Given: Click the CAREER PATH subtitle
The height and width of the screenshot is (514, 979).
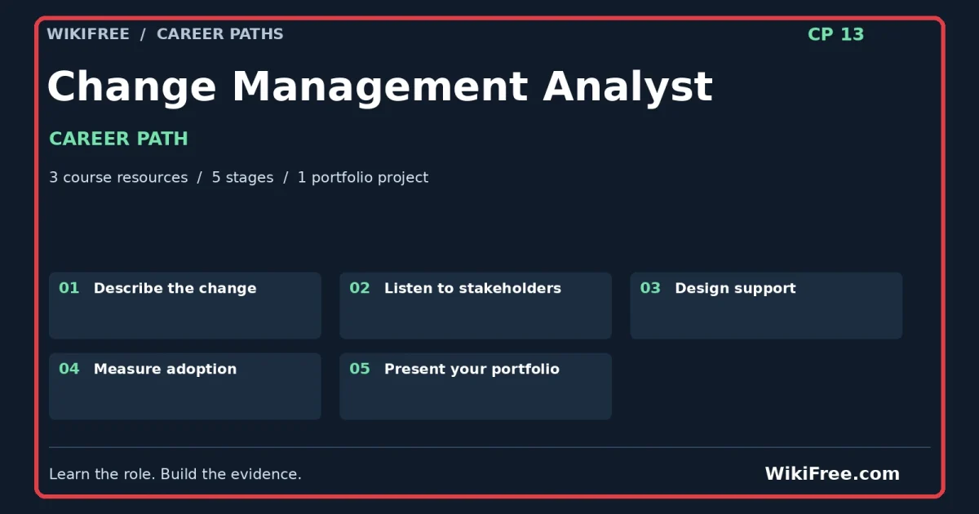Looking at the screenshot, I should point(118,139).
